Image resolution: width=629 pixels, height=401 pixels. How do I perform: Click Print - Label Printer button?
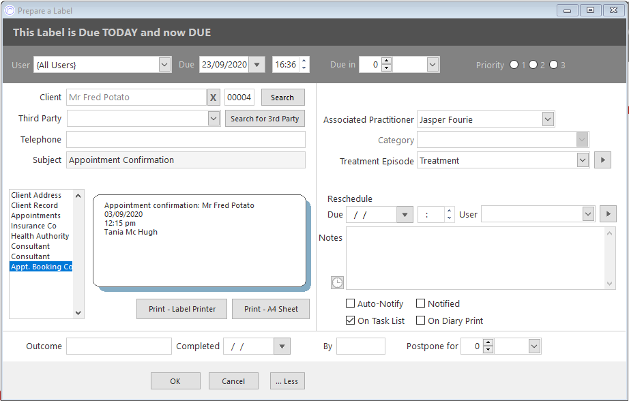[x=181, y=309]
